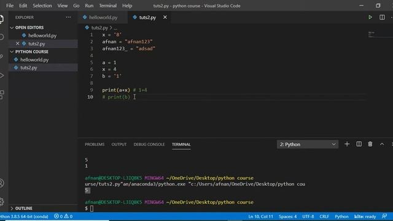Create a new terminal with plus icon
Viewport: 393px width, 221px height.
[347, 144]
